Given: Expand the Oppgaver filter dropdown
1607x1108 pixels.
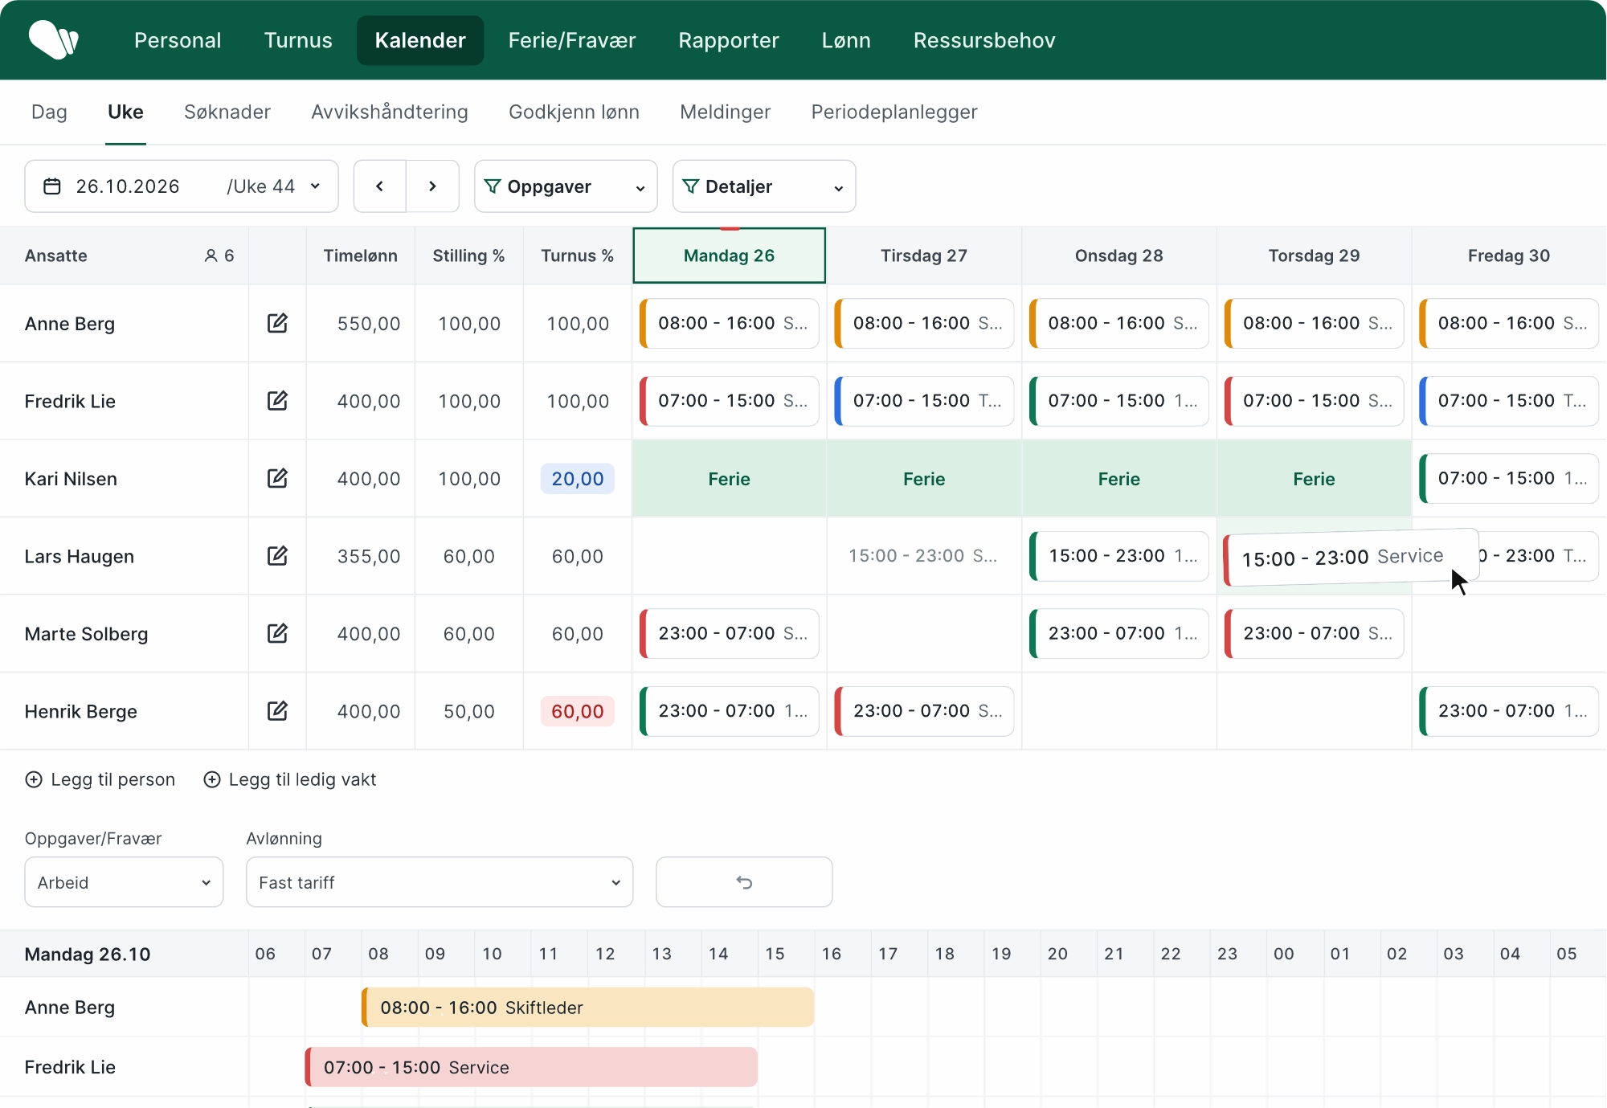Looking at the screenshot, I should click(x=566, y=186).
